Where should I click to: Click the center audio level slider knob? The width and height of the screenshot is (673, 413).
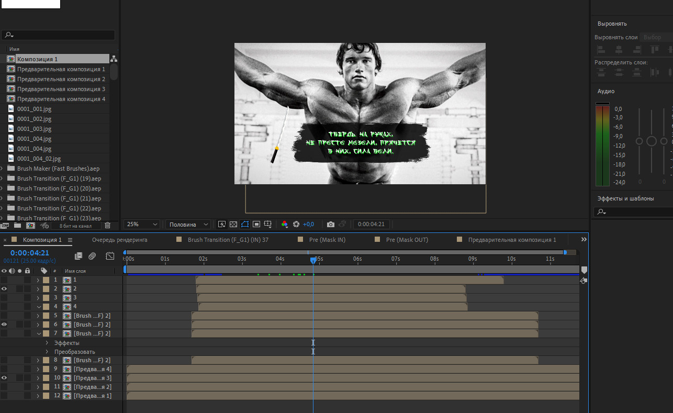(x=652, y=141)
